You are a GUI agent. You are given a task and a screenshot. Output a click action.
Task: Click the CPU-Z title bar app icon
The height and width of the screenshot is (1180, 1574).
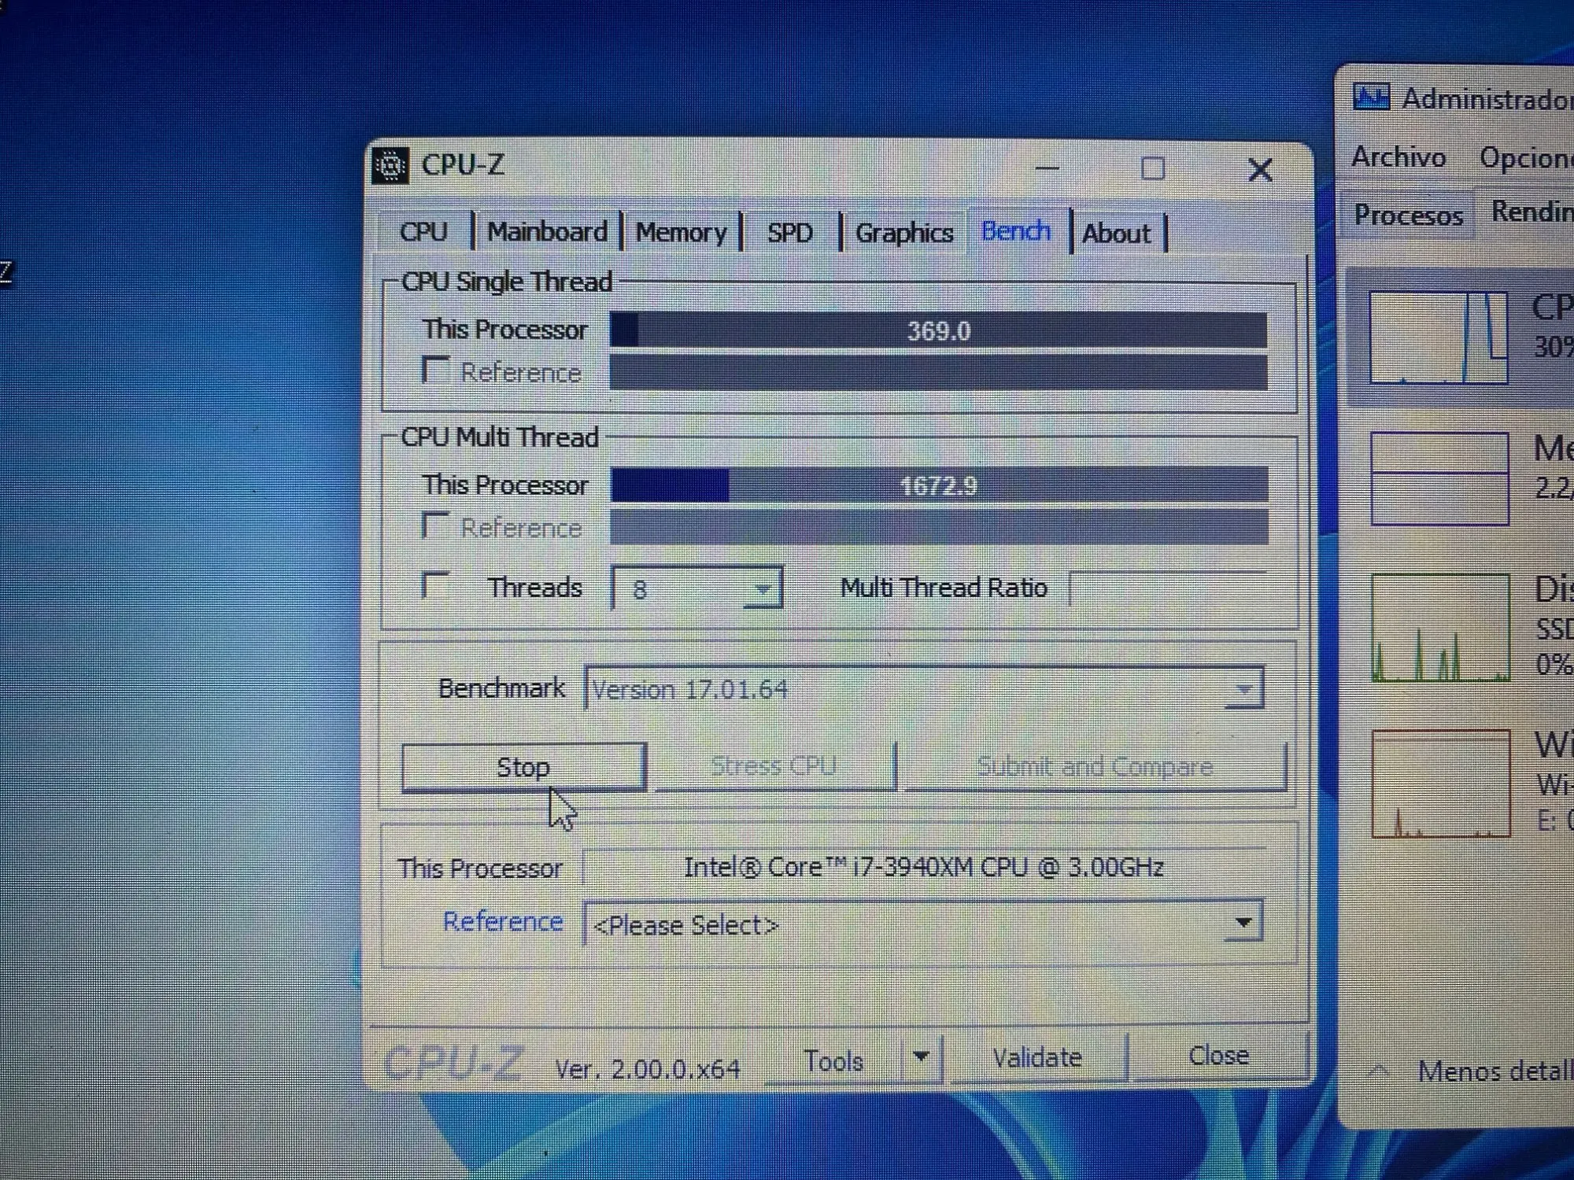coord(390,166)
